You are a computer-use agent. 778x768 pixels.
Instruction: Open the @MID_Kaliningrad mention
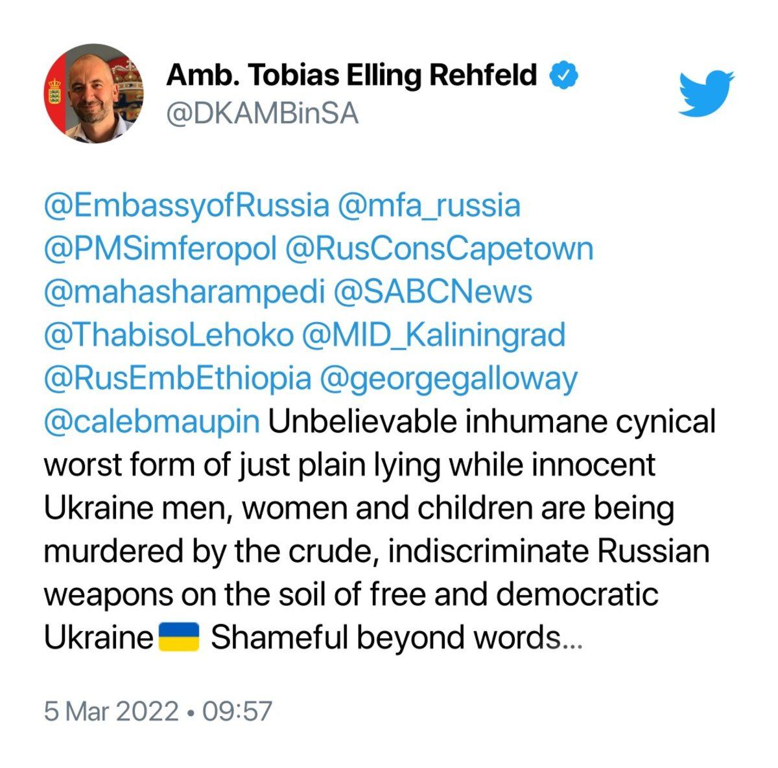click(433, 335)
